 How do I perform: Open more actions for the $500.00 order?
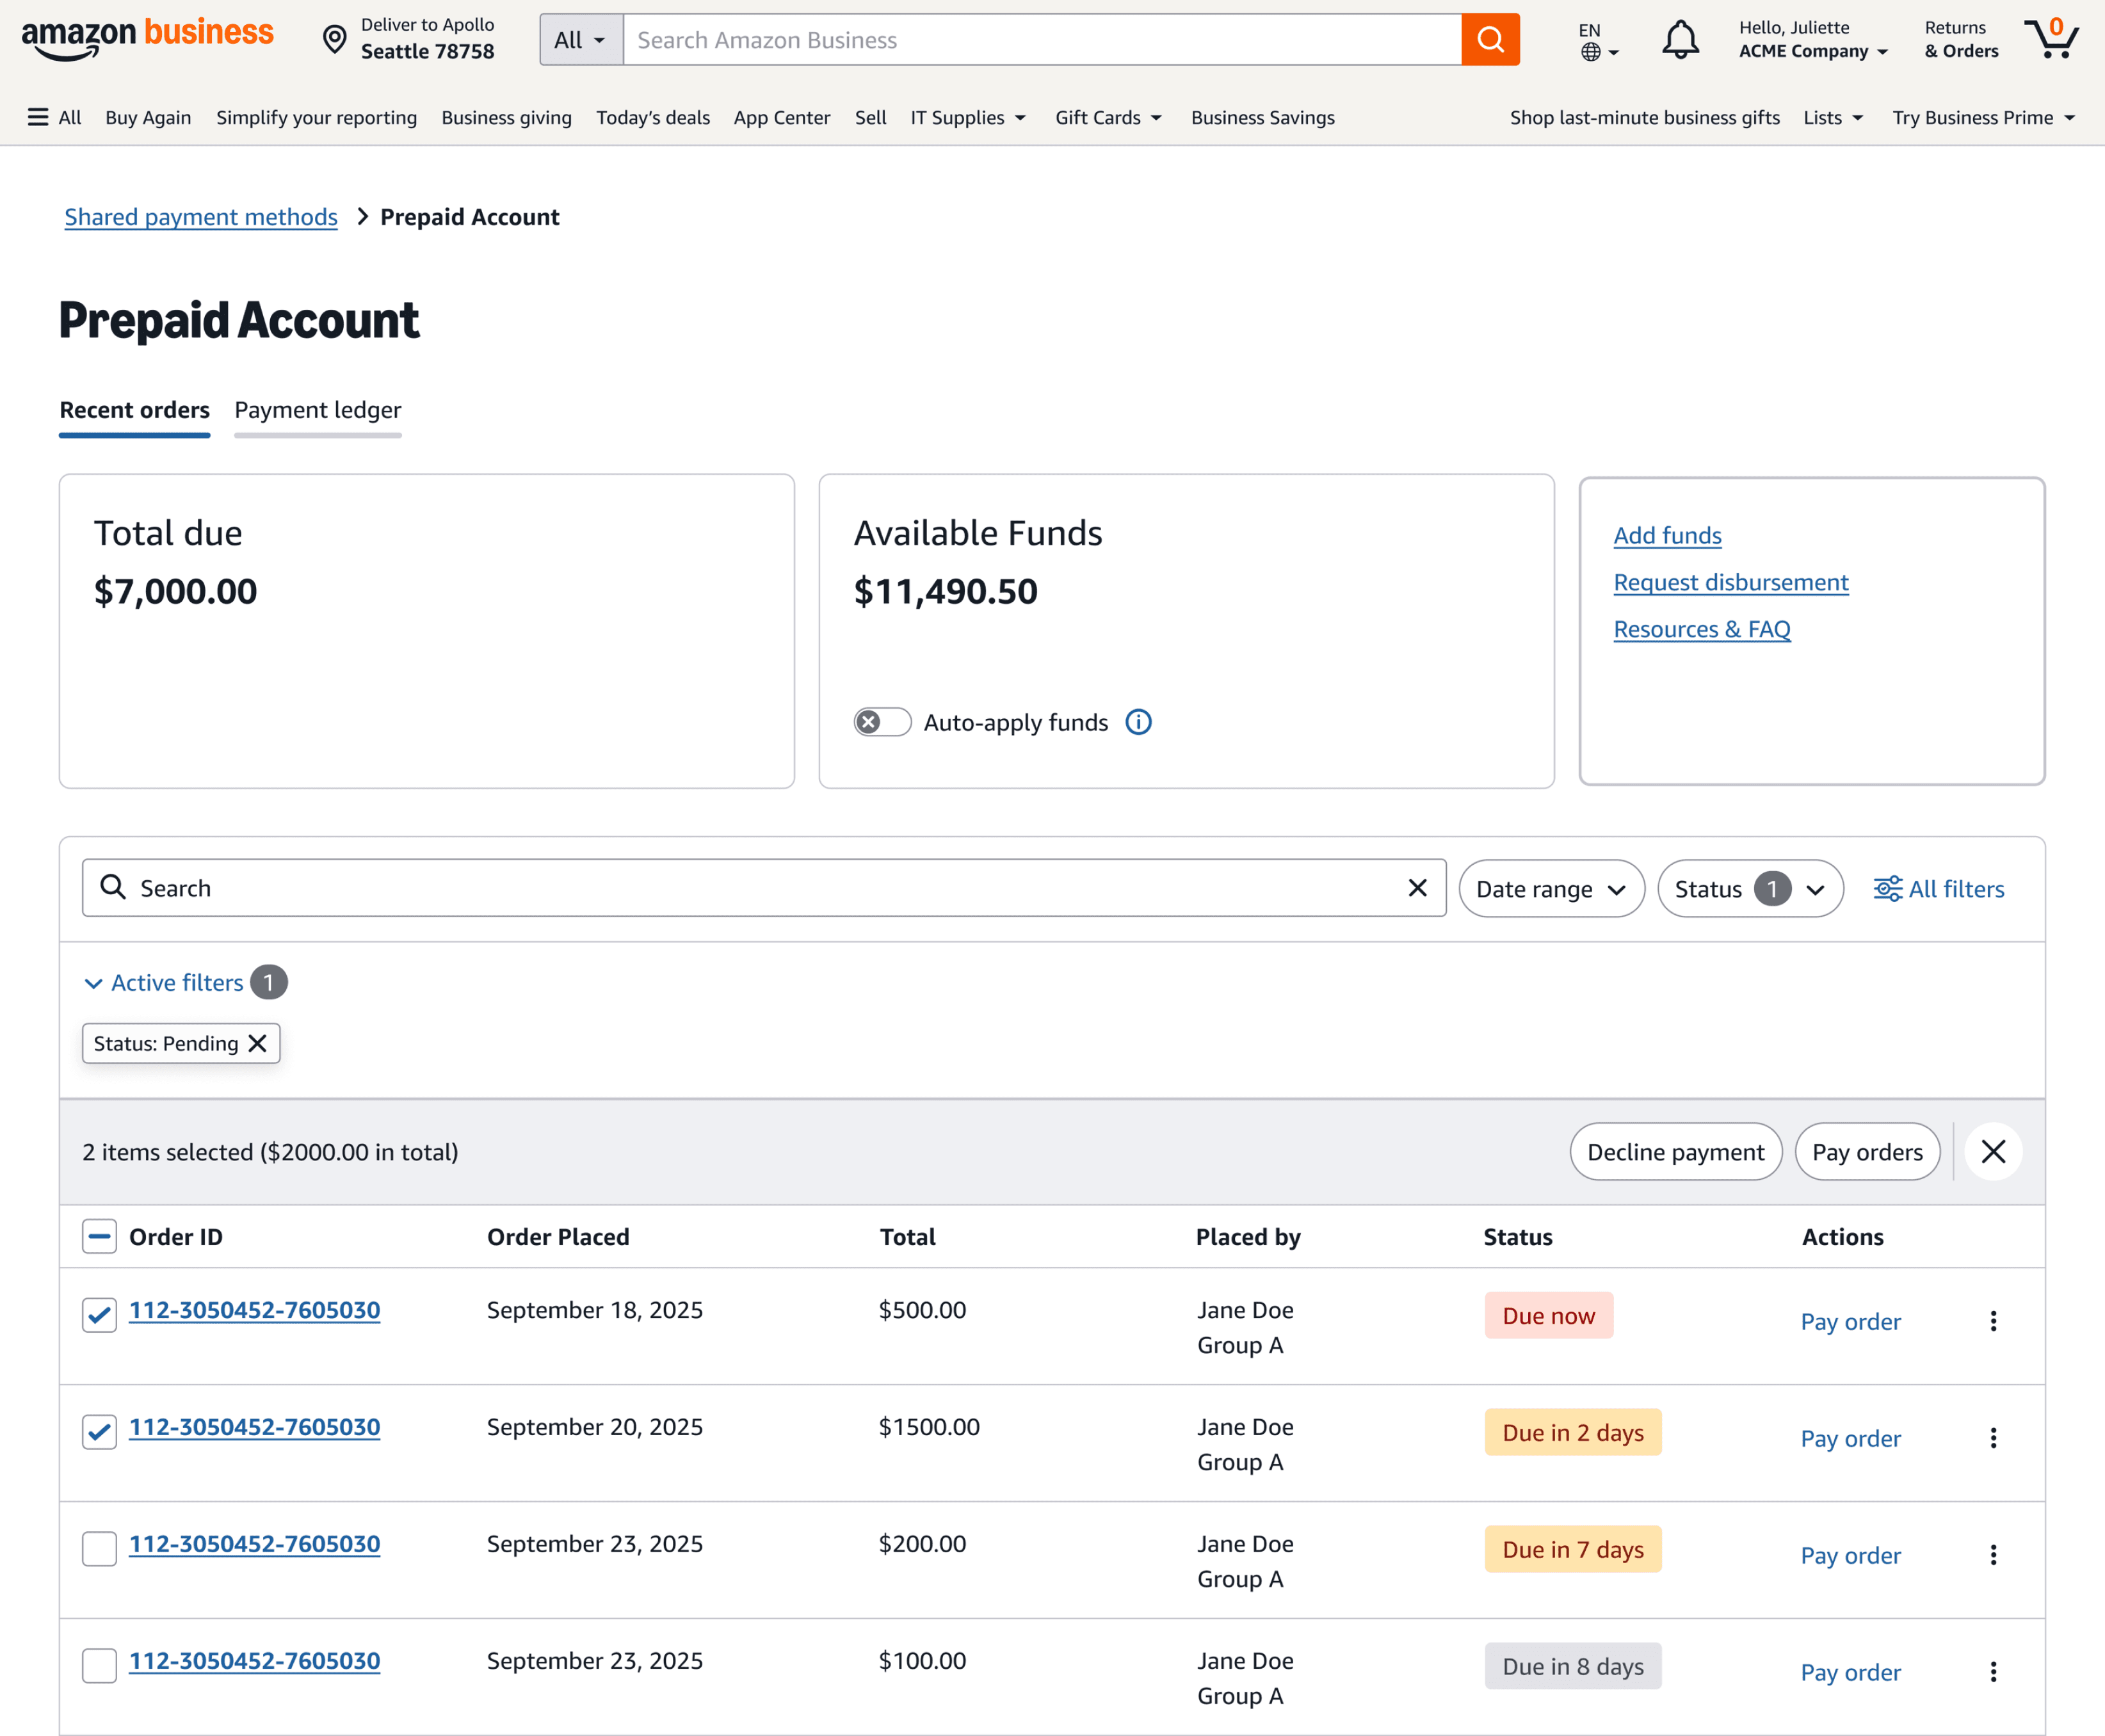1993,1321
